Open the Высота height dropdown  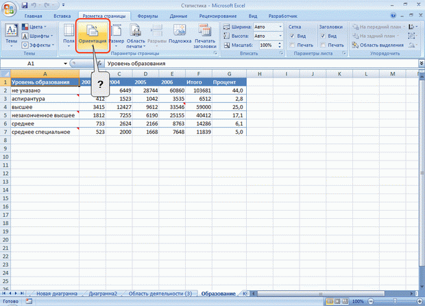click(x=280, y=36)
